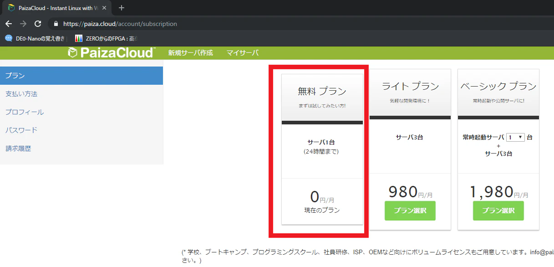This screenshot has height=267, width=554.
Task: Close the PaizaCloud browser tab
Action: click(105, 8)
